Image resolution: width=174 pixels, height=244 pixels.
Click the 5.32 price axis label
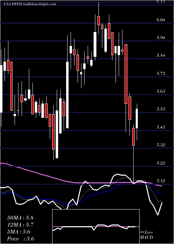pyautogui.click(x=161, y=145)
